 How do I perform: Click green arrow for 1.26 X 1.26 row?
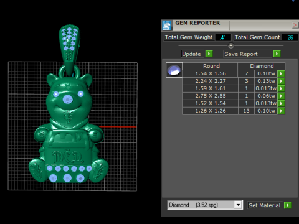click(x=281, y=111)
